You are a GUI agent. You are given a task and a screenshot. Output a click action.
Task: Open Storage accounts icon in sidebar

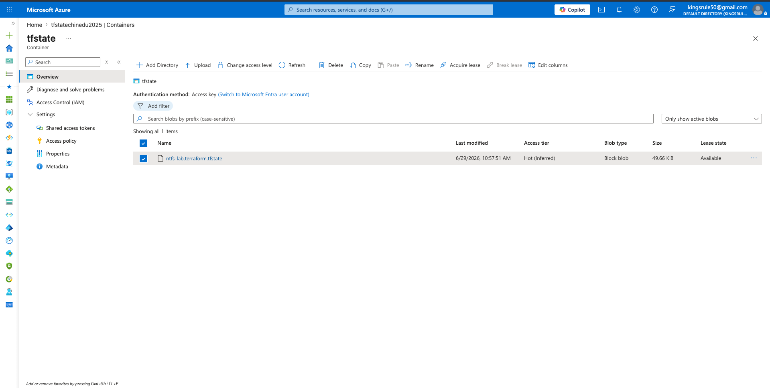(x=9, y=202)
